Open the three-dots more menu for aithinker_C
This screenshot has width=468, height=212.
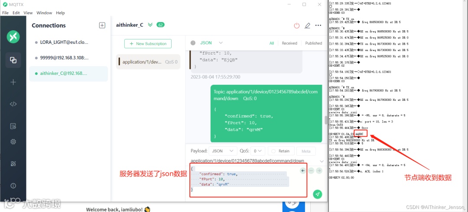point(318,26)
